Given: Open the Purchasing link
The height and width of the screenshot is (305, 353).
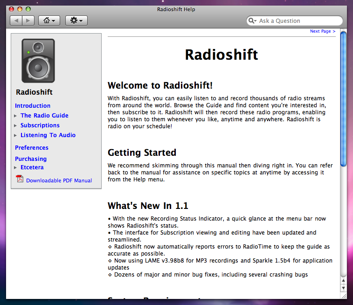Looking at the screenshot, I should 31,159.
